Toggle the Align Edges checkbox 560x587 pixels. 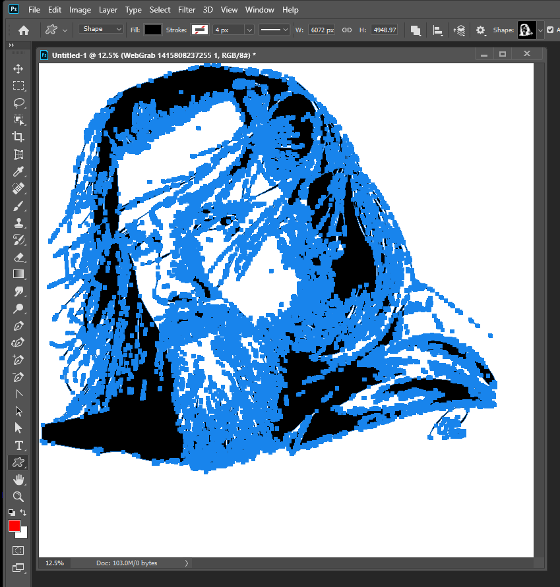click(550, 30)
